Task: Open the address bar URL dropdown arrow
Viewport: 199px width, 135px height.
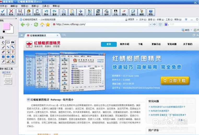Action: pos(150,24)
